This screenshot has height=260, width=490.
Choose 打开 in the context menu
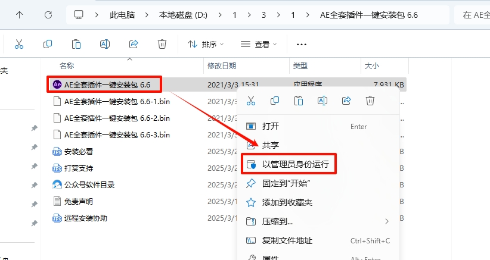click(318, 126)
